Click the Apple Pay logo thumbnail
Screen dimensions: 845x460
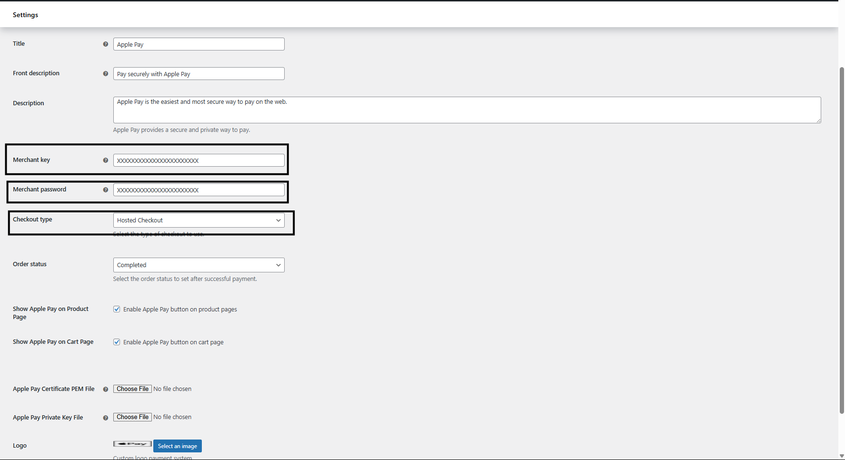[x=132, y=444]
